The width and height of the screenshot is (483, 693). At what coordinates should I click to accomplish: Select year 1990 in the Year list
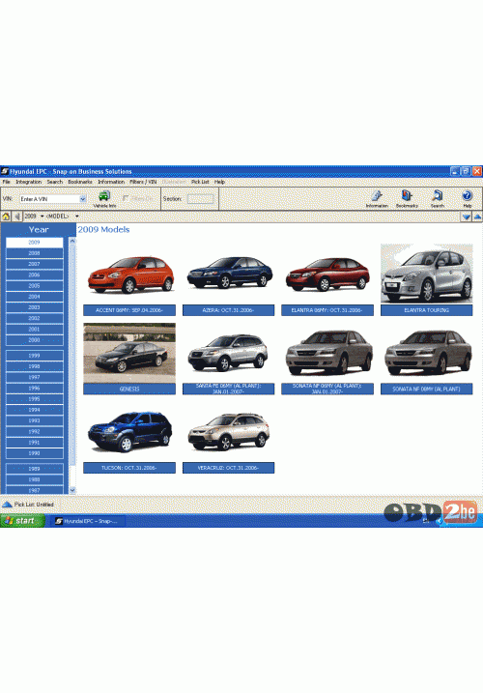pos(35,453)
